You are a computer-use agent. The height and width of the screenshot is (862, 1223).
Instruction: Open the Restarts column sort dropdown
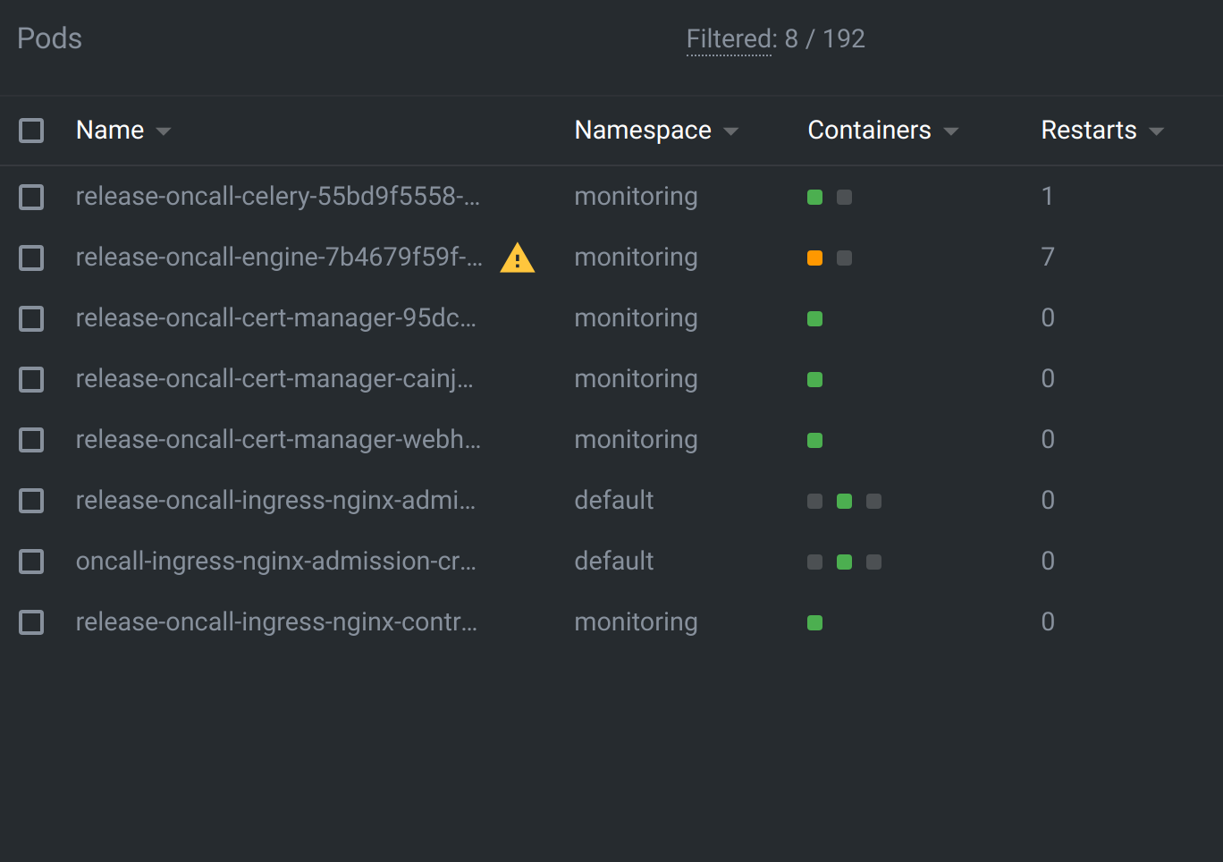pos(1157,131)
